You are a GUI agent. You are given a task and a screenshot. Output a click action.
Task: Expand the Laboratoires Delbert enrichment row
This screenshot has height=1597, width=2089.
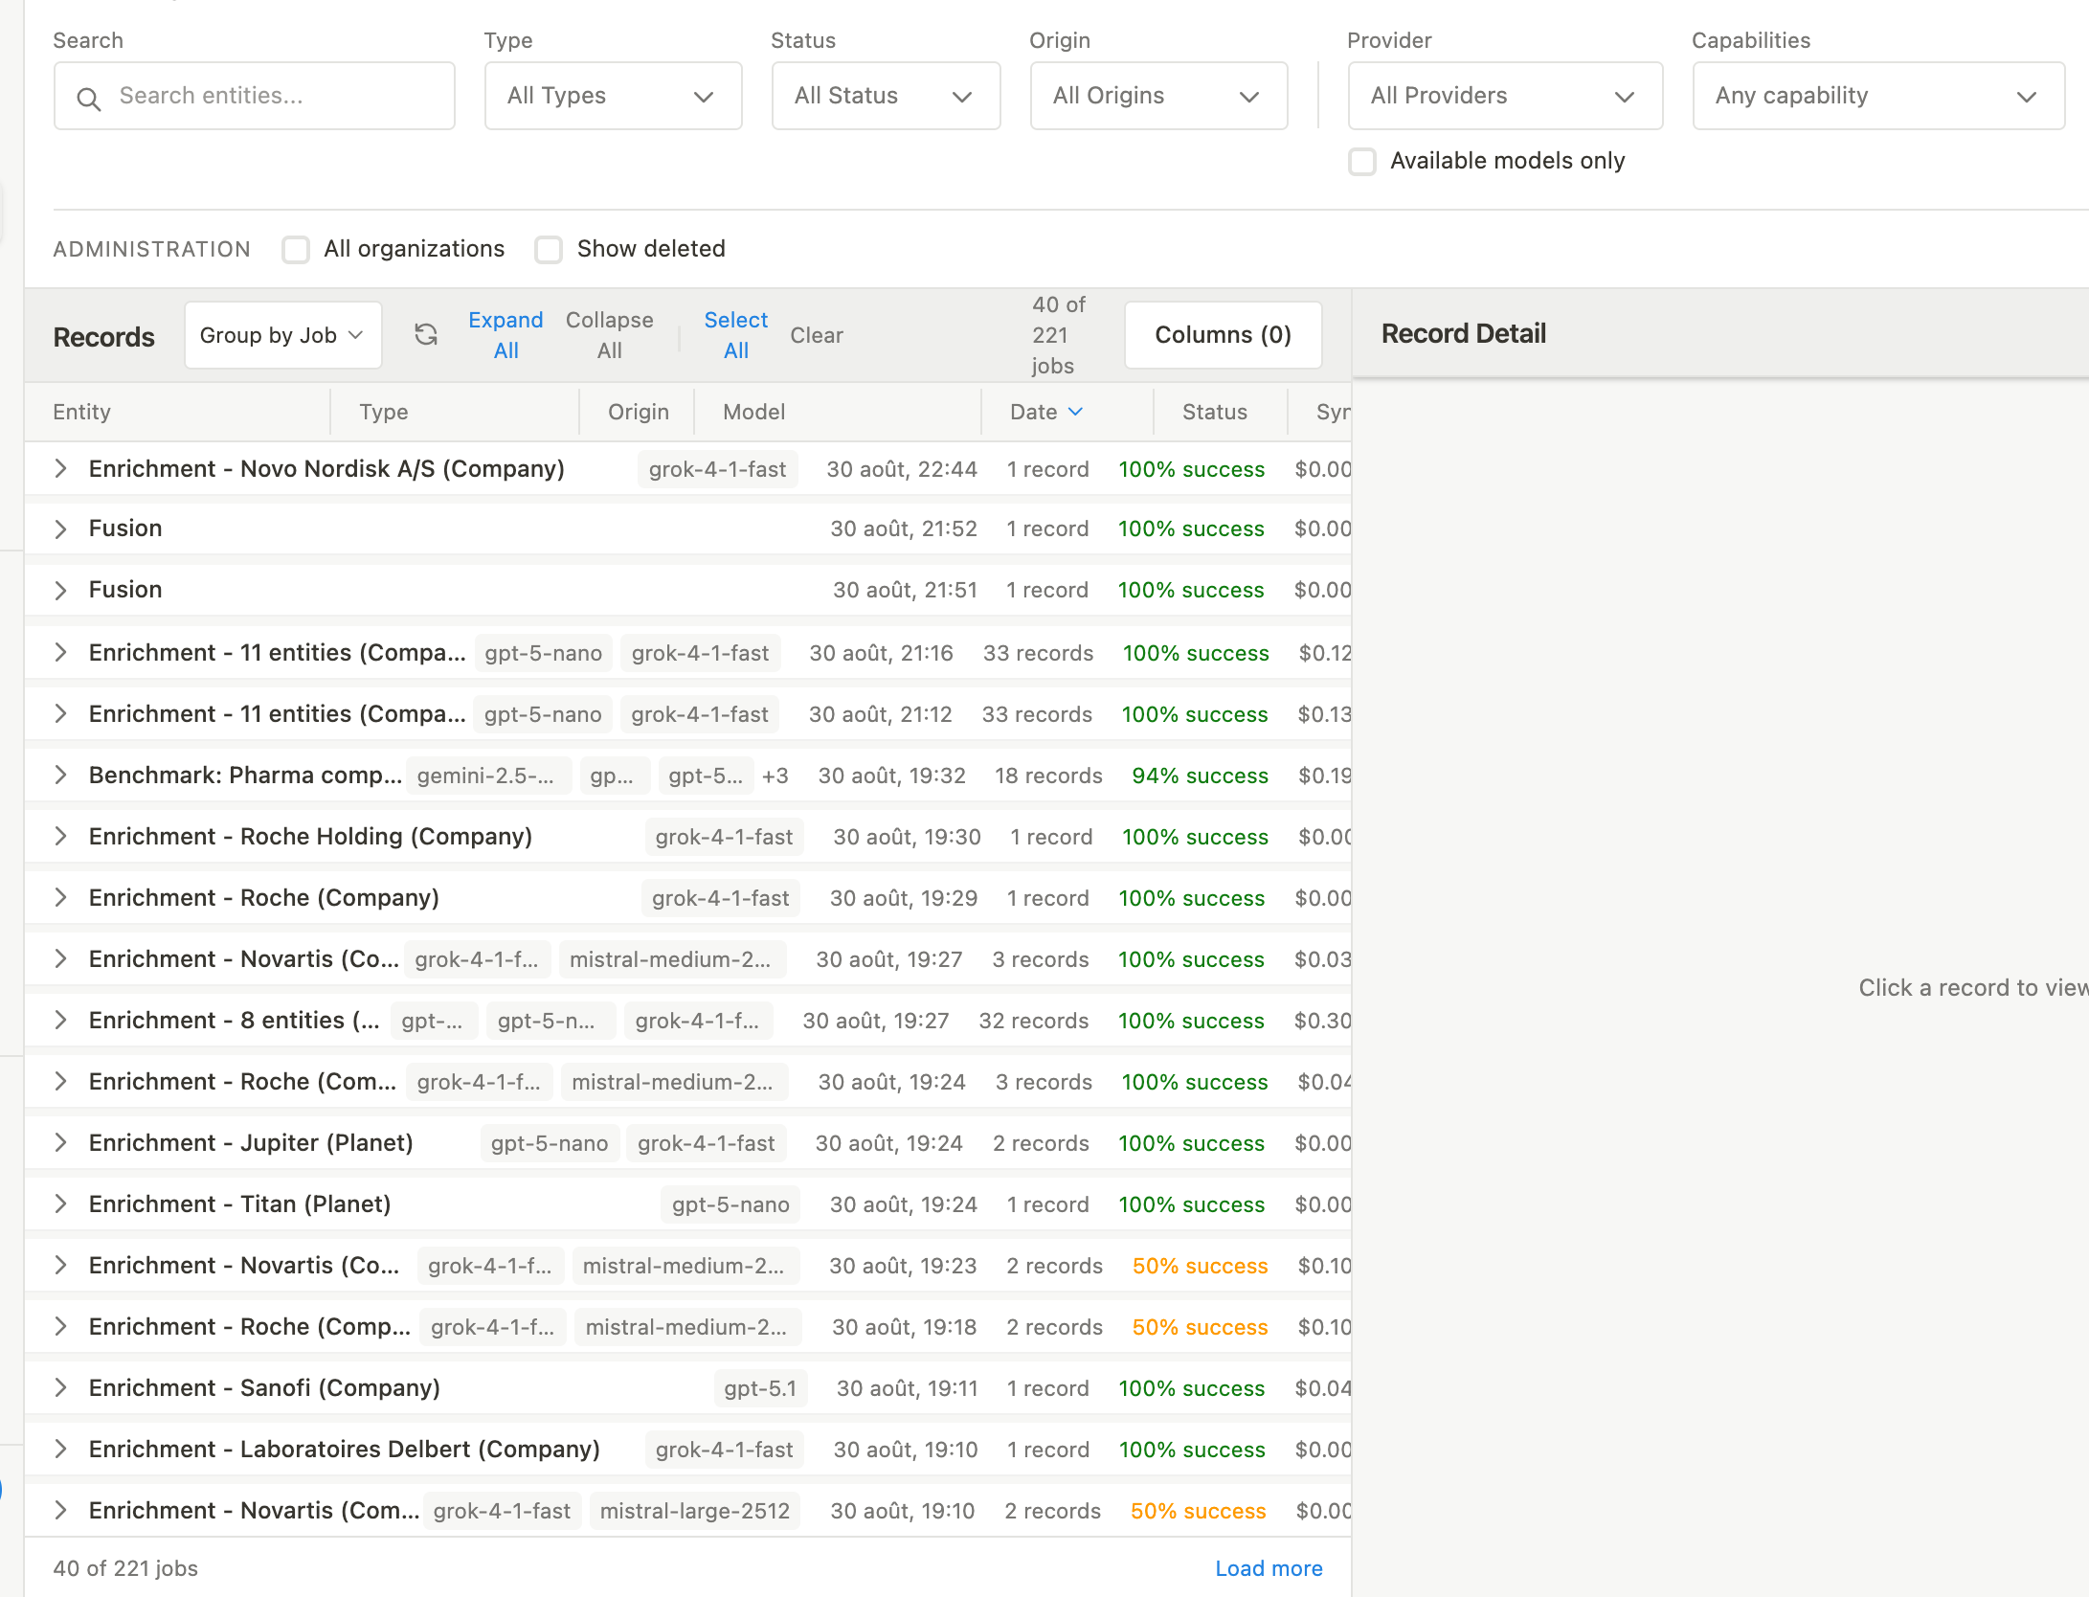60,1450
